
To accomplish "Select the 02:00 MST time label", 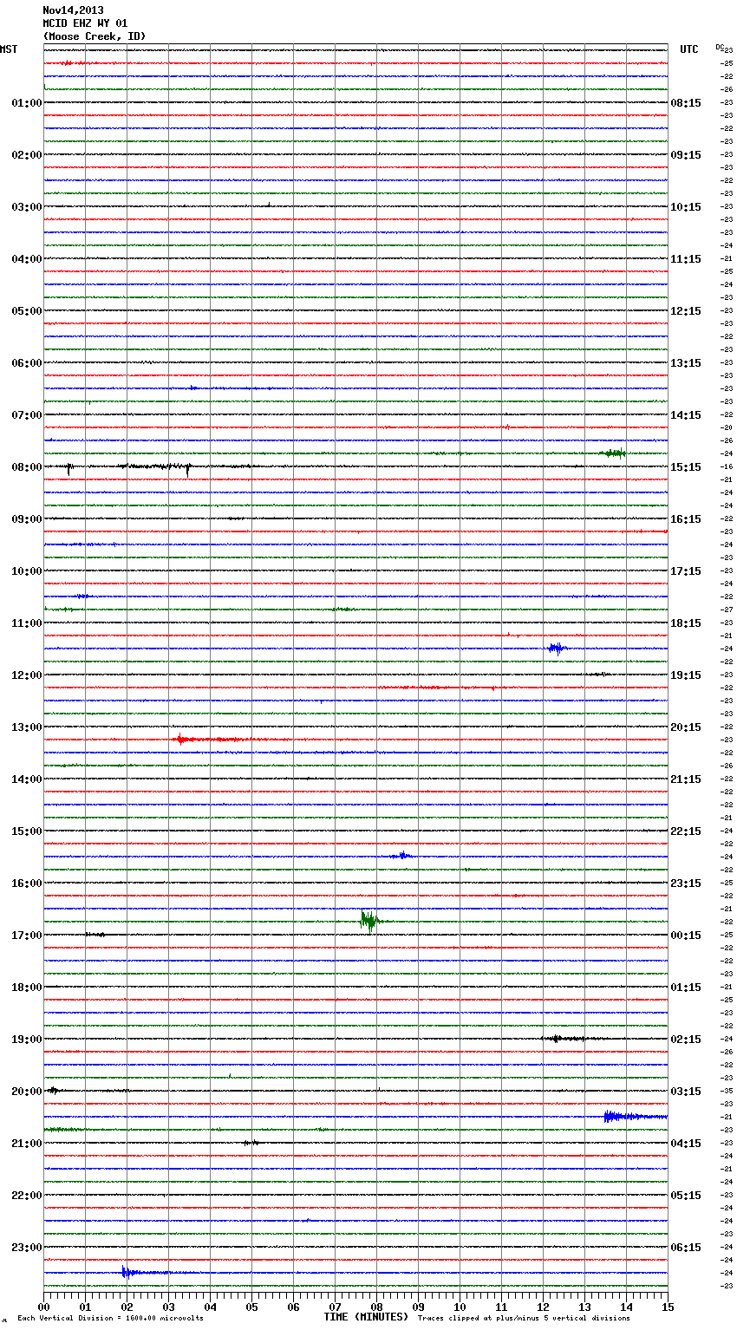I will (x=26, y=155).
